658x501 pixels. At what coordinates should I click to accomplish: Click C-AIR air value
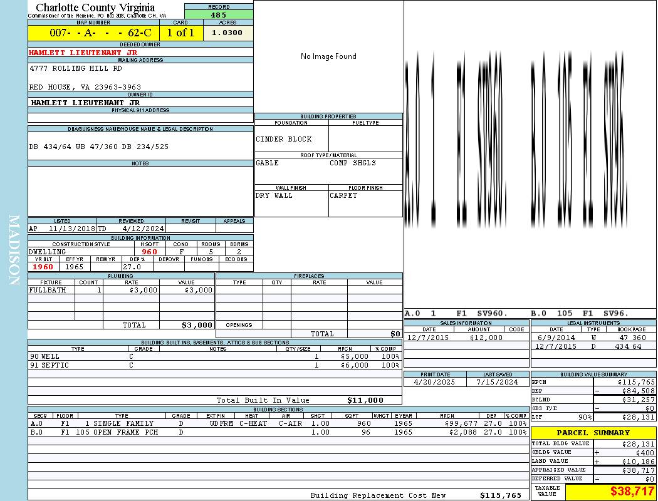[290, 423]
